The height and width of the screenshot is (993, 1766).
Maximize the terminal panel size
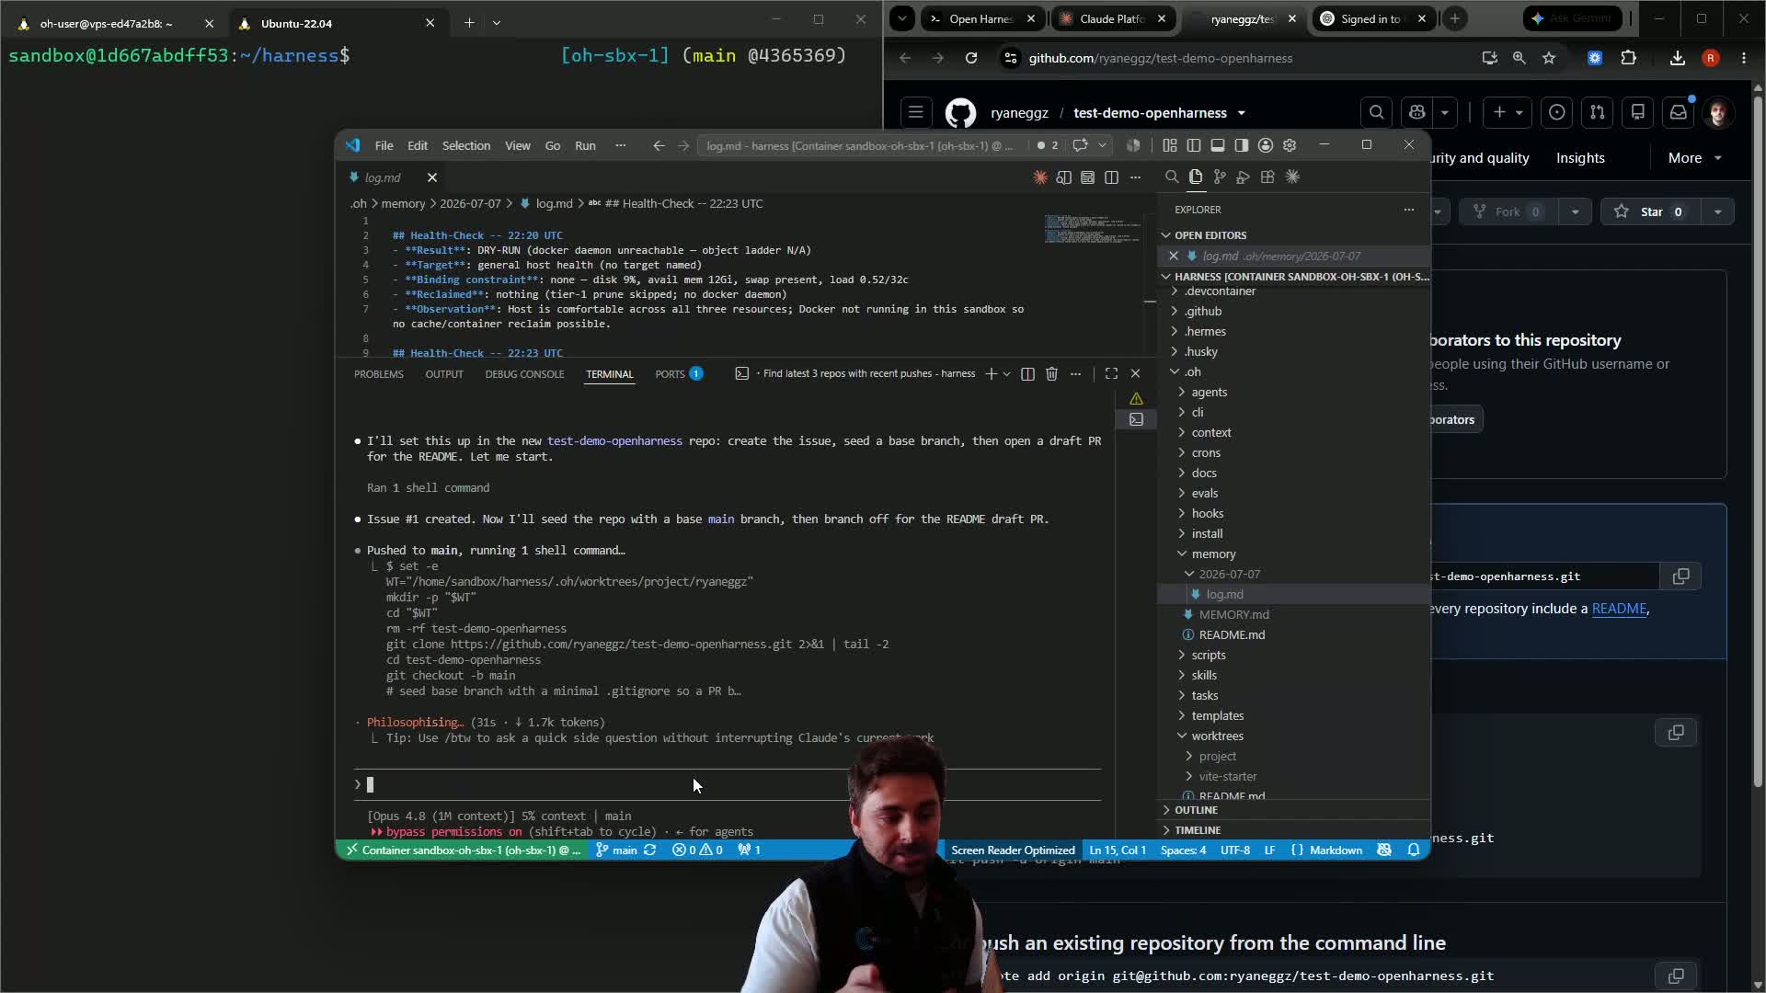click(x=1111, y=373)
